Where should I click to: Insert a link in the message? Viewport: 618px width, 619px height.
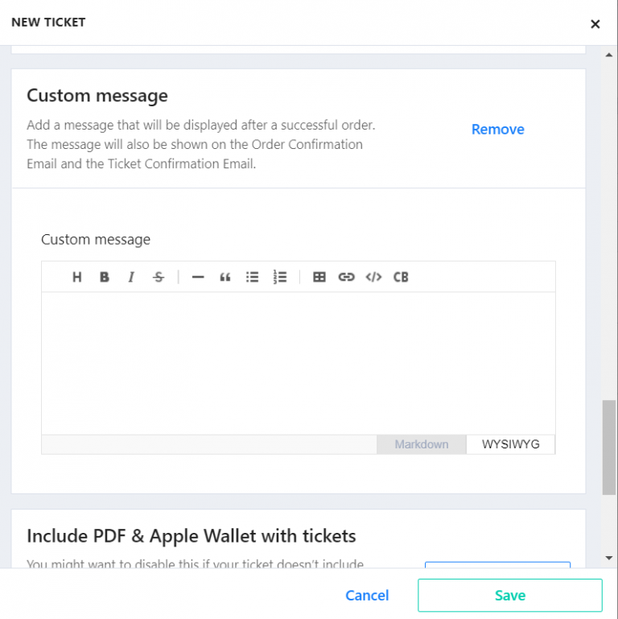point(347,277)
